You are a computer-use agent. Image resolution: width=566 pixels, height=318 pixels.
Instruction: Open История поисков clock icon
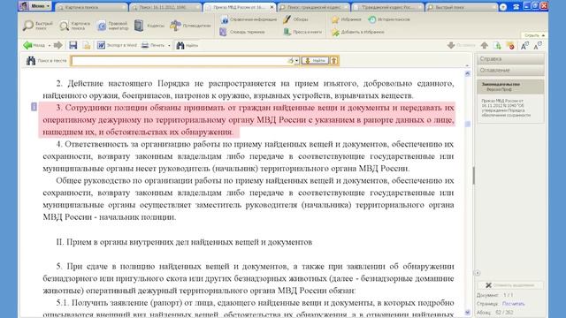tap(389, 19)
